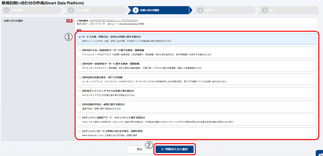Go back with the 戻る button
This screenshot has width=323, height=156.
click(140, 149)
